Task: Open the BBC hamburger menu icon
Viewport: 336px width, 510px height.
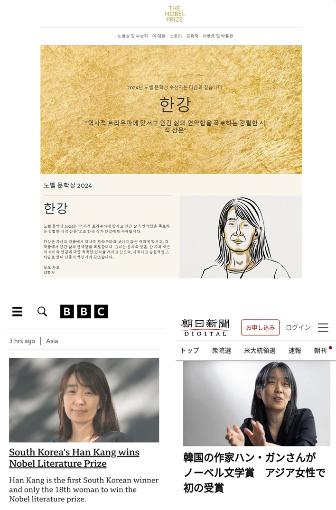Action: point(17,312)
